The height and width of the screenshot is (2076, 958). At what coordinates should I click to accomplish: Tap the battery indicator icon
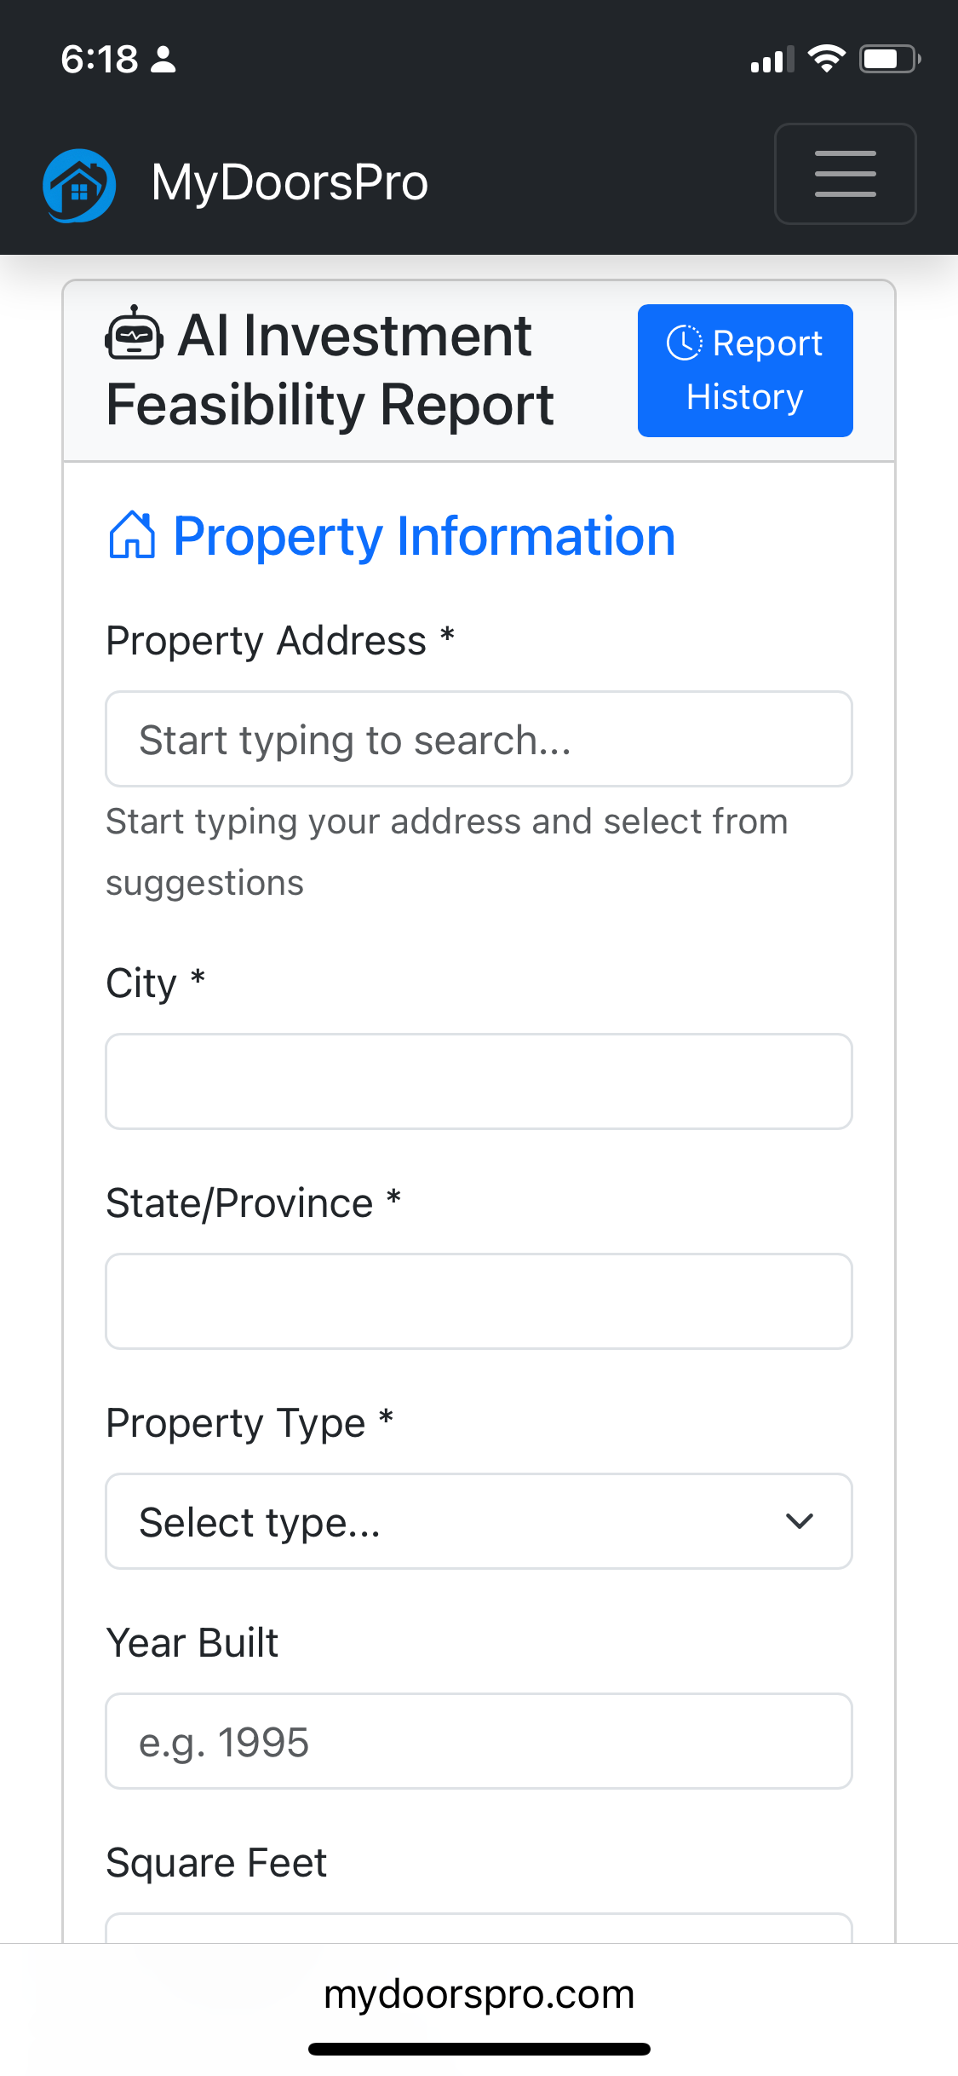pos(889,59)
